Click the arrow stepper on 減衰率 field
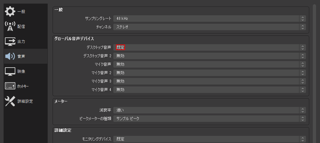Image resolution: width=320 pixels, height=143 pixels. pos(303,110)
